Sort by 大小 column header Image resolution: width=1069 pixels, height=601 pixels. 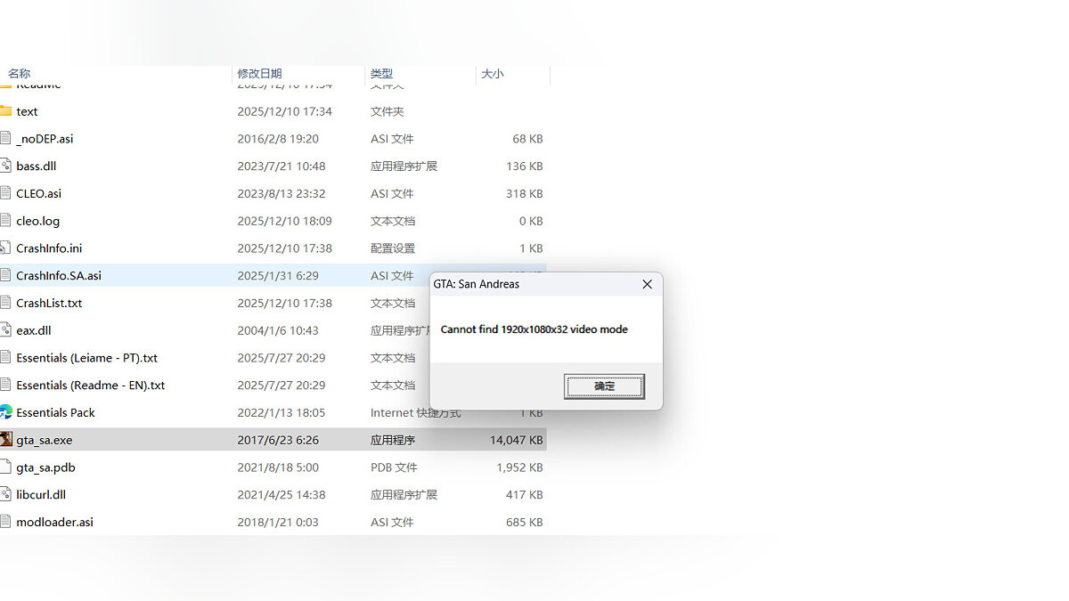493,74
